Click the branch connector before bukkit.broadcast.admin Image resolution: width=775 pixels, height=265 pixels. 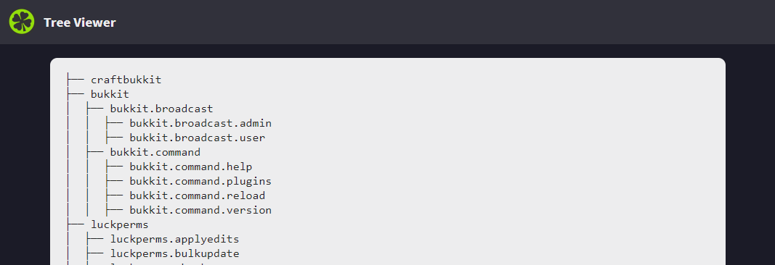click(x=114, y=123)
